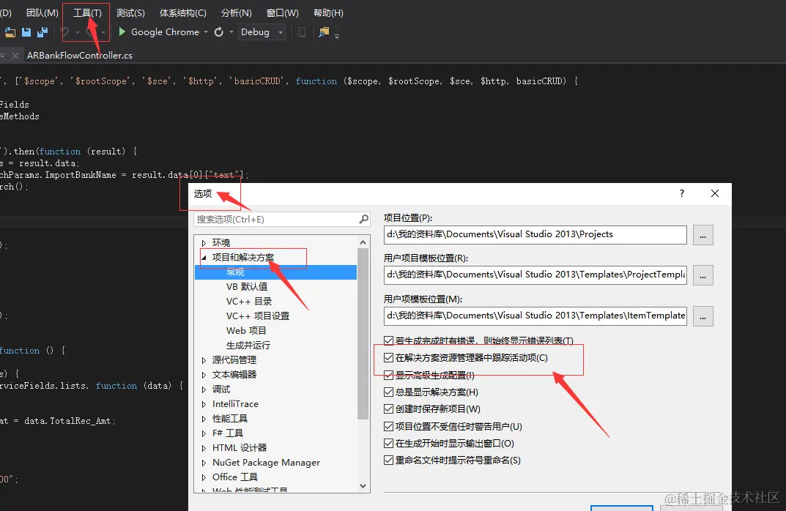The image size is (786, 511).
Task: Collapse the 项目和解决方案 tree node
Action: [x=204, y=258]
